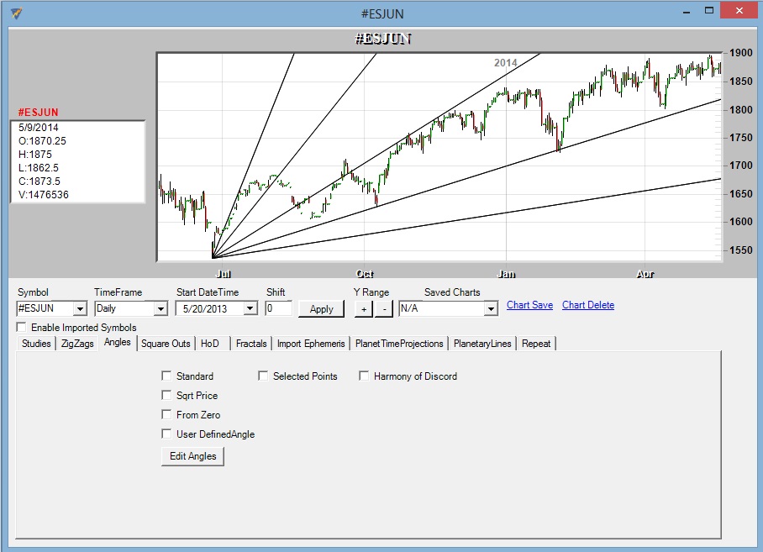Tick the Sqrt Price checkbox

(166, 395)
